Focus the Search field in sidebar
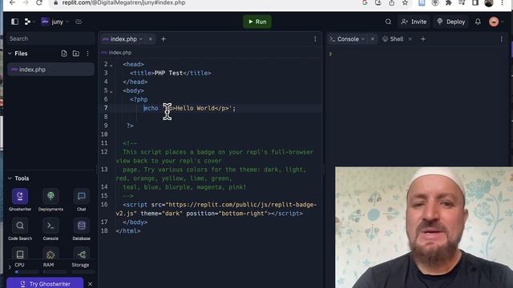513x288 pixels. pyautogui.click(x=50, y=38)
